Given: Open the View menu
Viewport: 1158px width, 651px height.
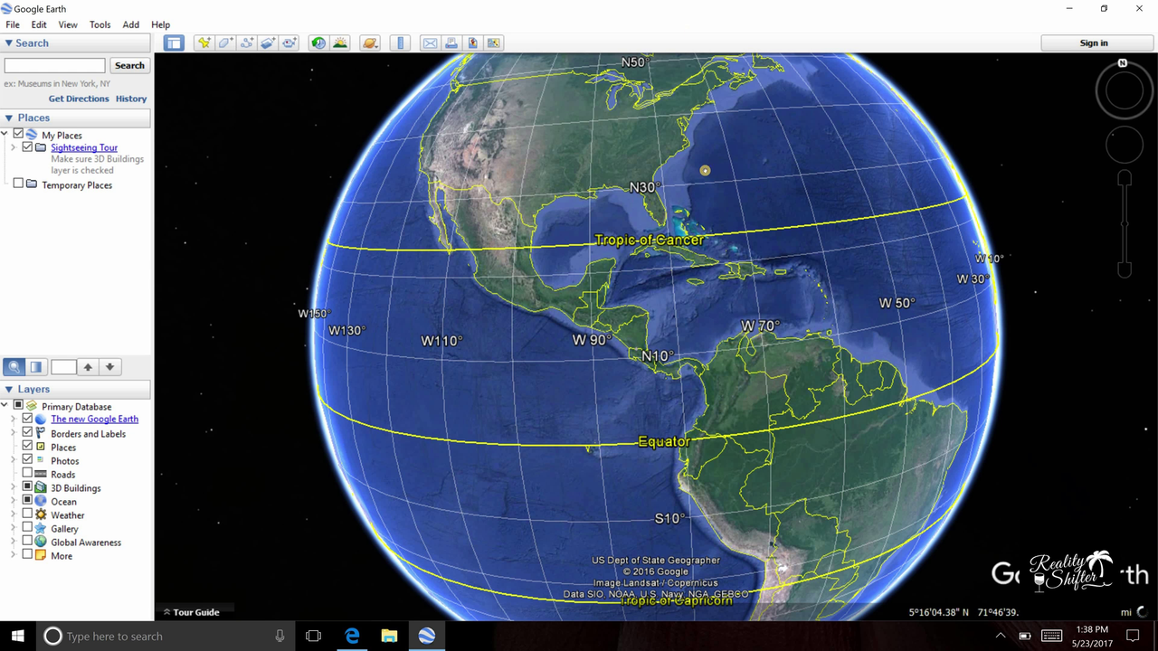Looking at the screenshot, I should (68, 24).
